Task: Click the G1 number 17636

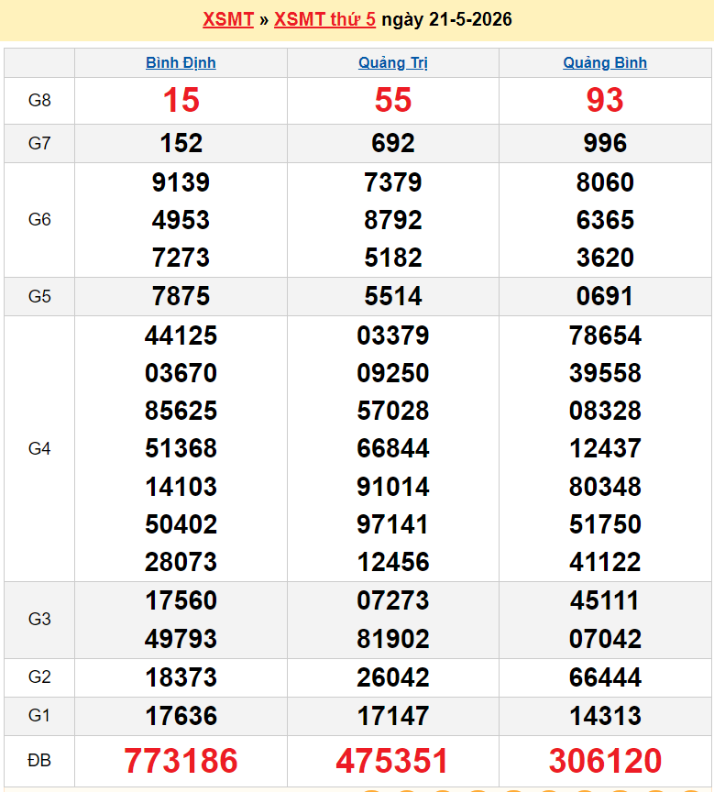Action: pyautogui.click(x=181, y=716)
